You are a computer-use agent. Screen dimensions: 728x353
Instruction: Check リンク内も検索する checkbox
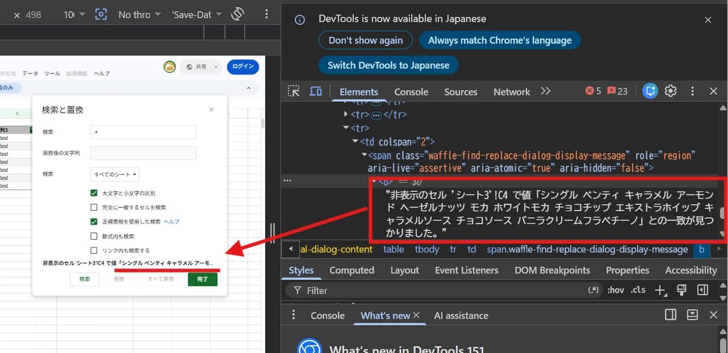coord(94,250)
